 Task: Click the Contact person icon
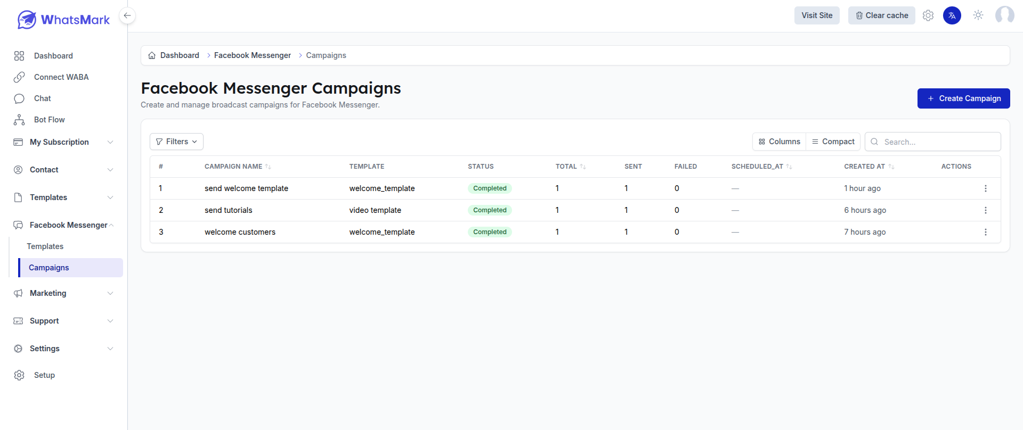(18, 170)
